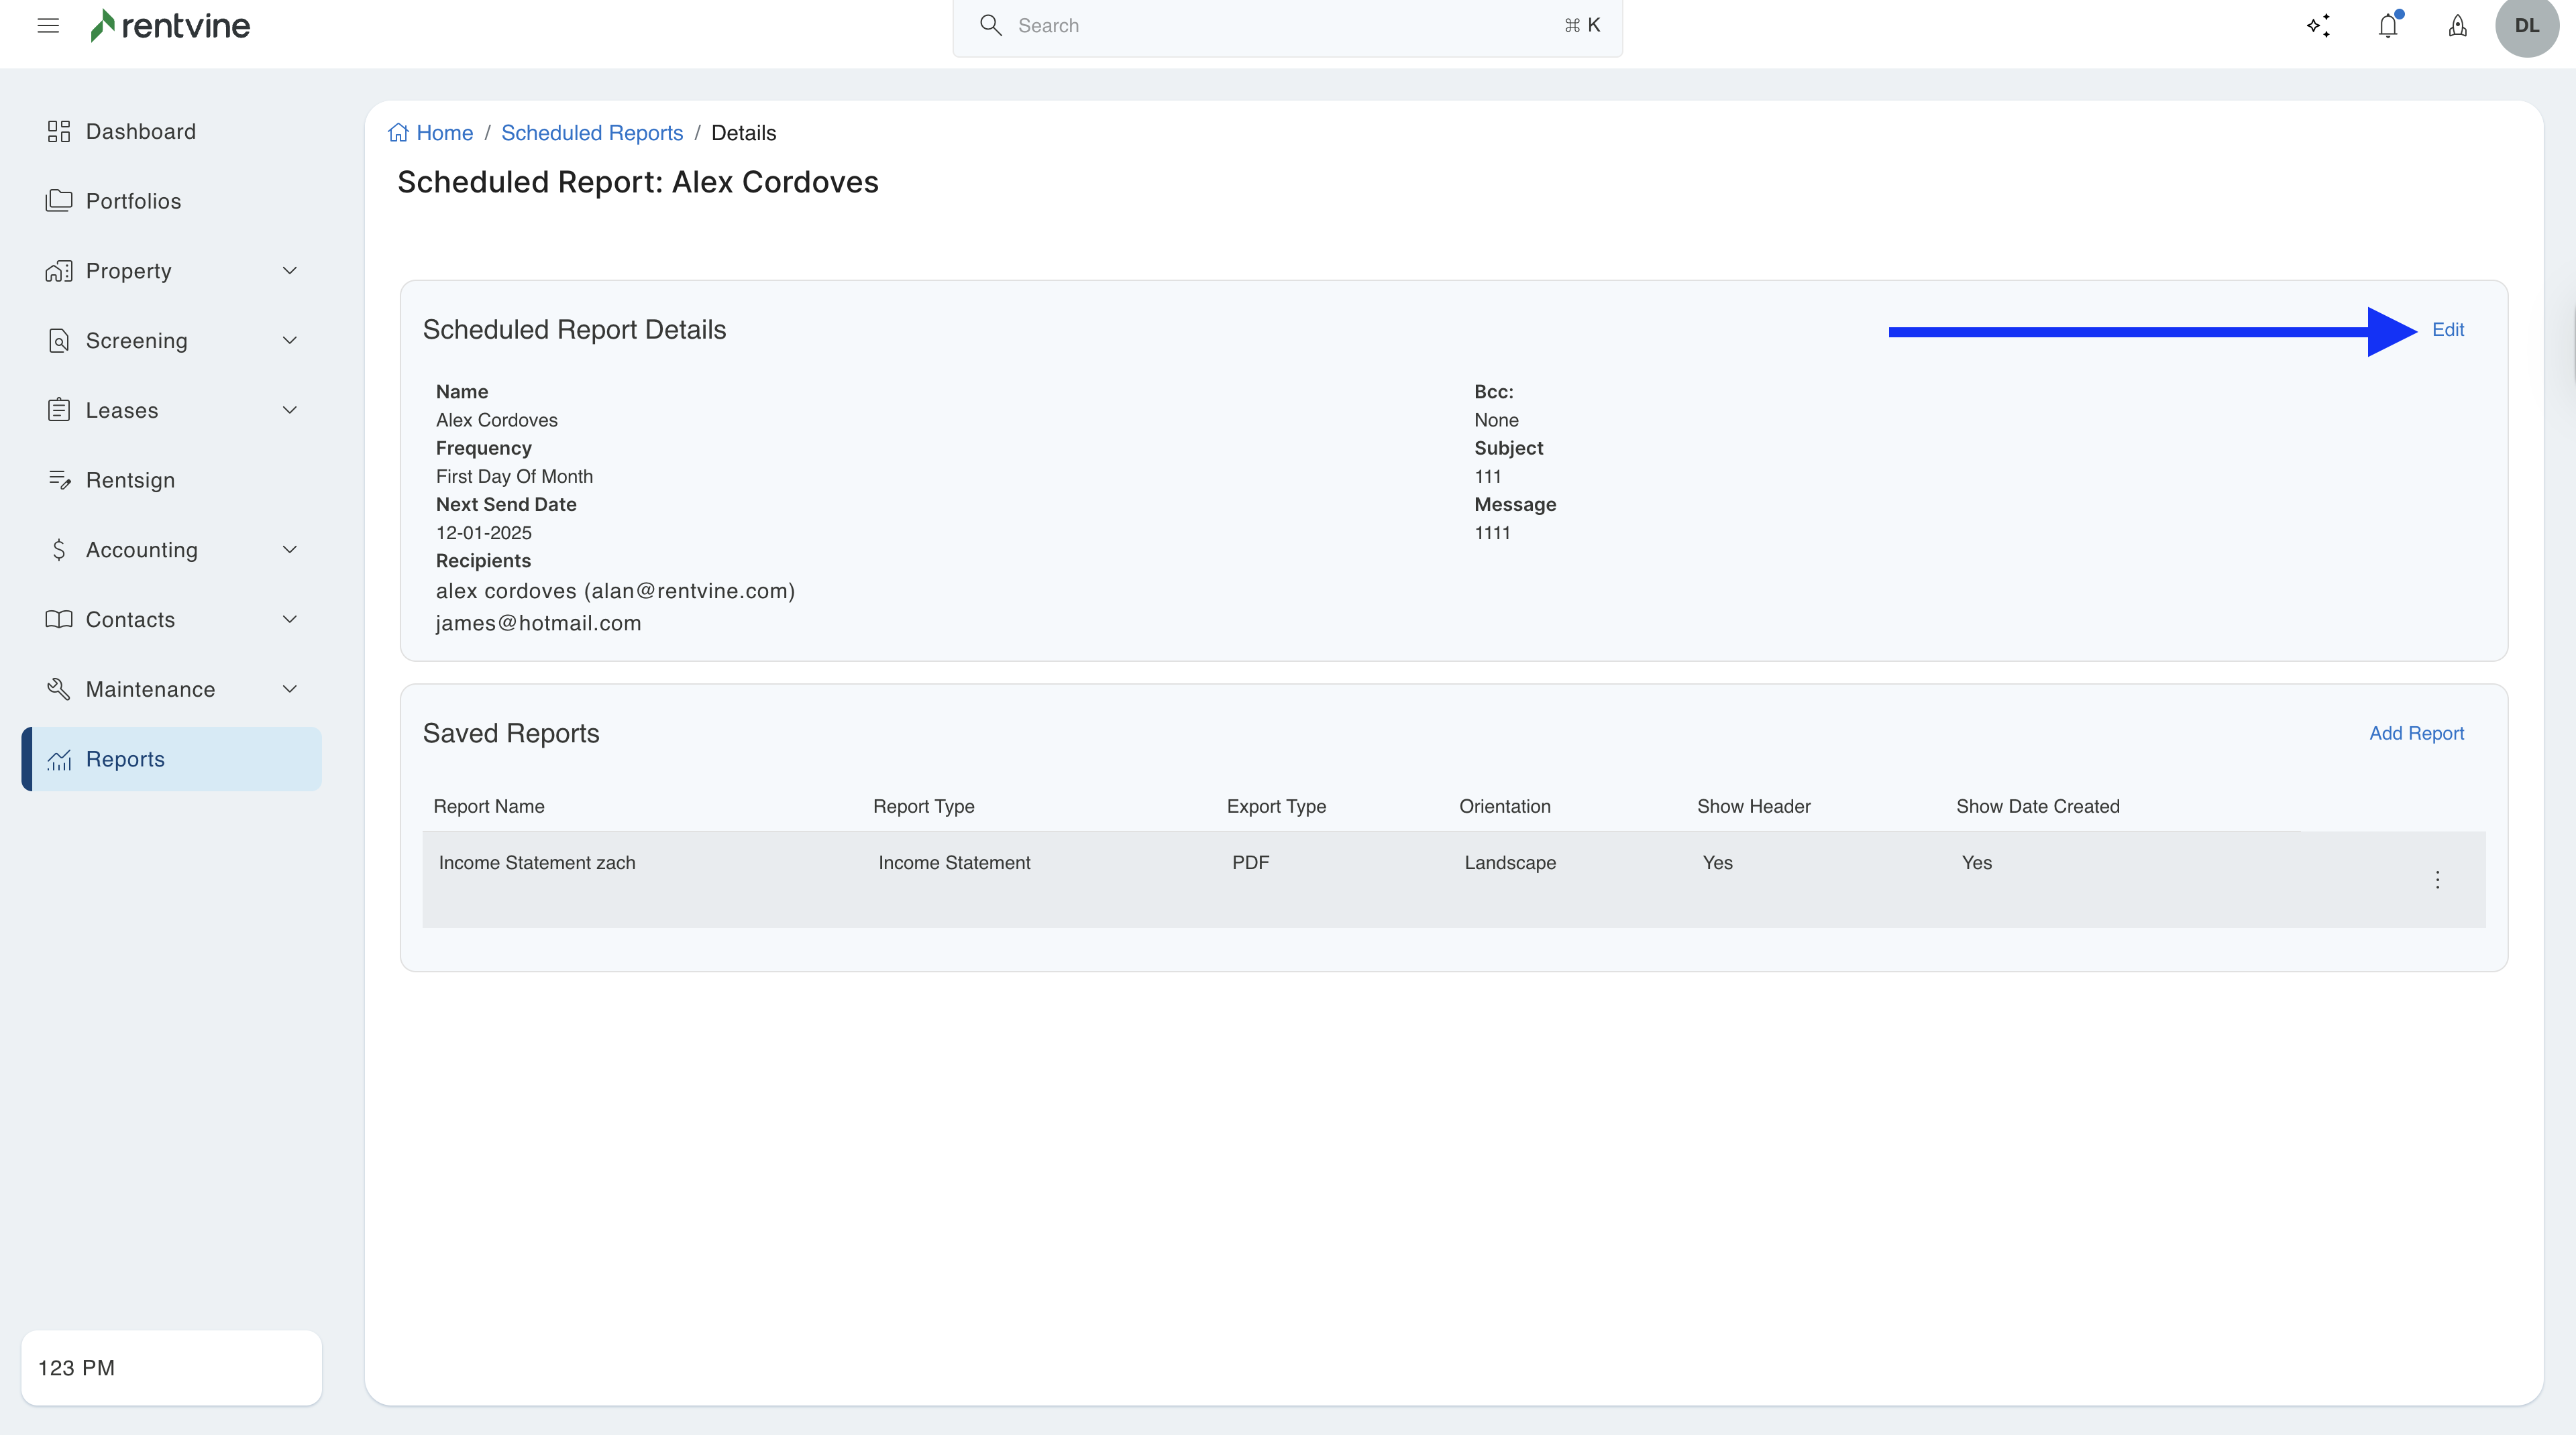Viewport: 2576px width, 1435px height.
Task: Open the notifications bell
Action: (x=2388, y=26)
